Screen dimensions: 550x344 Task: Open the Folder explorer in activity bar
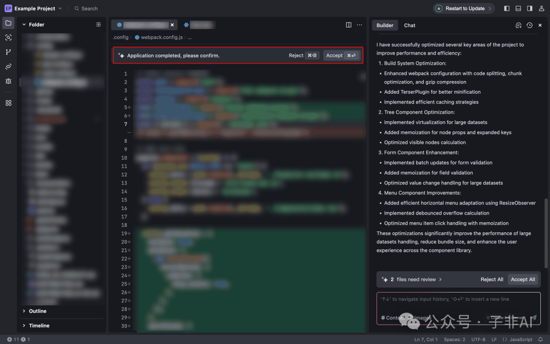coord(9,23)
